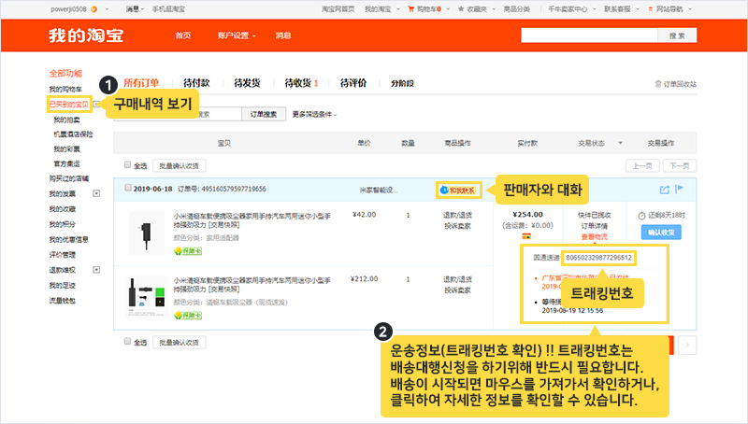Click the 上一页 previous page button
748x424 pixels.
[642, 166]
